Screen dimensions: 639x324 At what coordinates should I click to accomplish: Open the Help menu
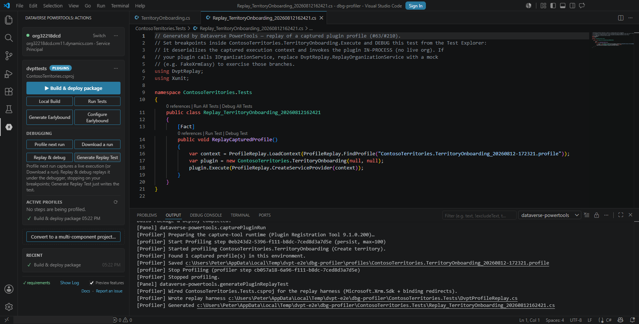click(x=140, y=6)
